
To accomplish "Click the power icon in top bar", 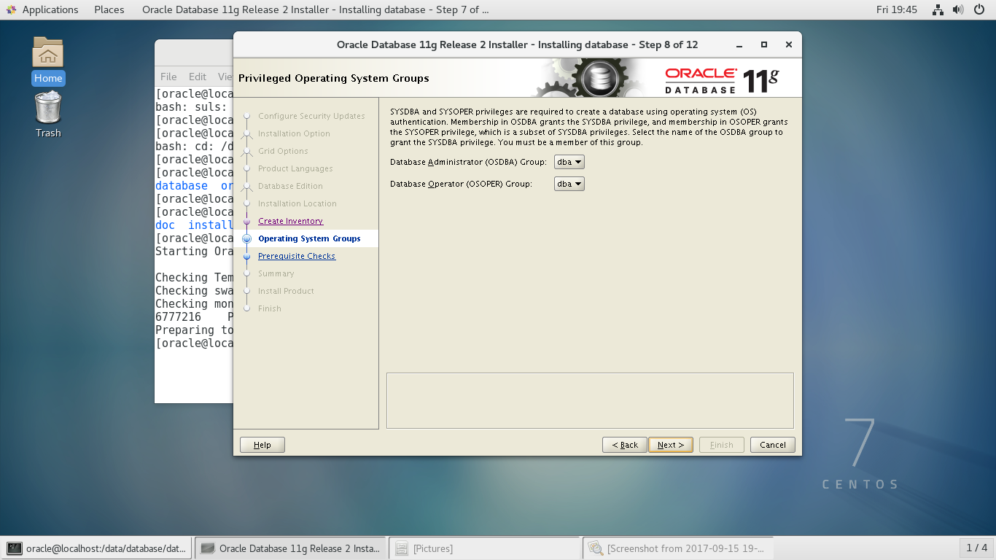I will [x=979, y=9].
